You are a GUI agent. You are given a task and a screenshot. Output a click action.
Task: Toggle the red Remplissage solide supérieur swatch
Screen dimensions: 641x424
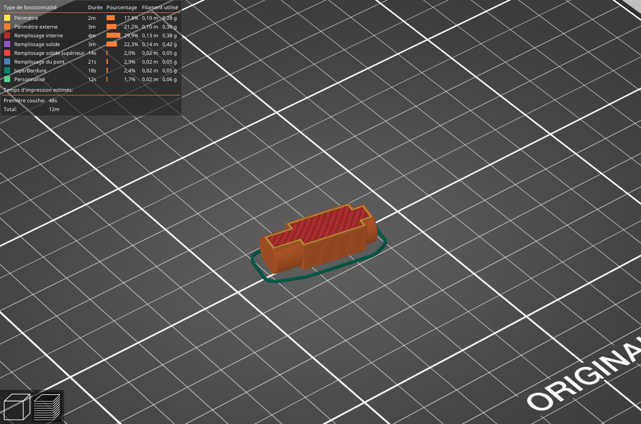pyautogui.click(x=7, y=53)
